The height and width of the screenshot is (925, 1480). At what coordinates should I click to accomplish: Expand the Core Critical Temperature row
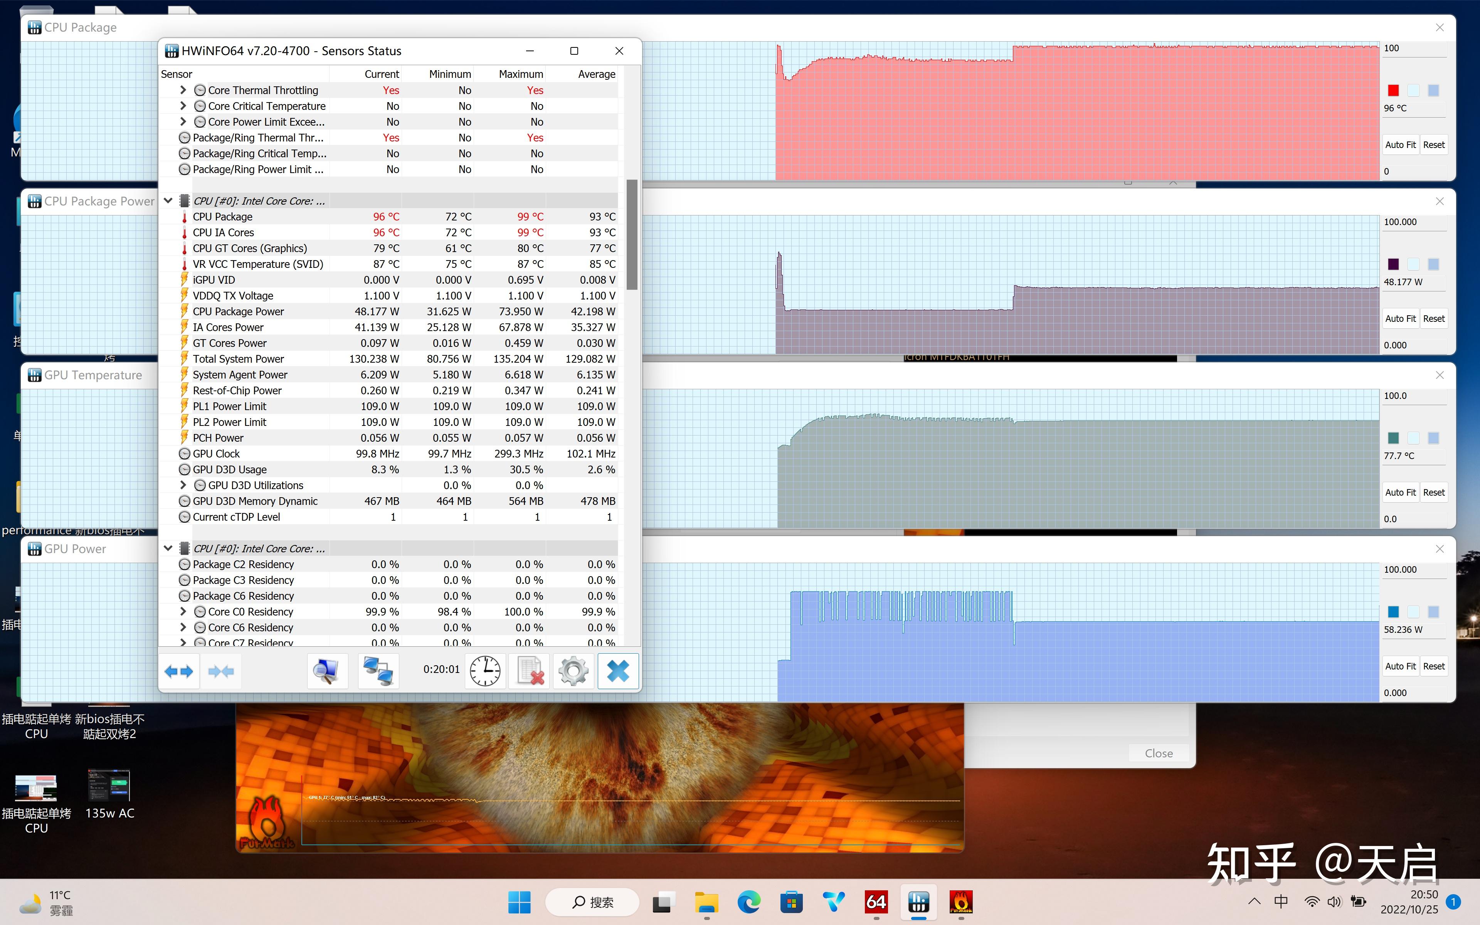click(x=183, y=106)
